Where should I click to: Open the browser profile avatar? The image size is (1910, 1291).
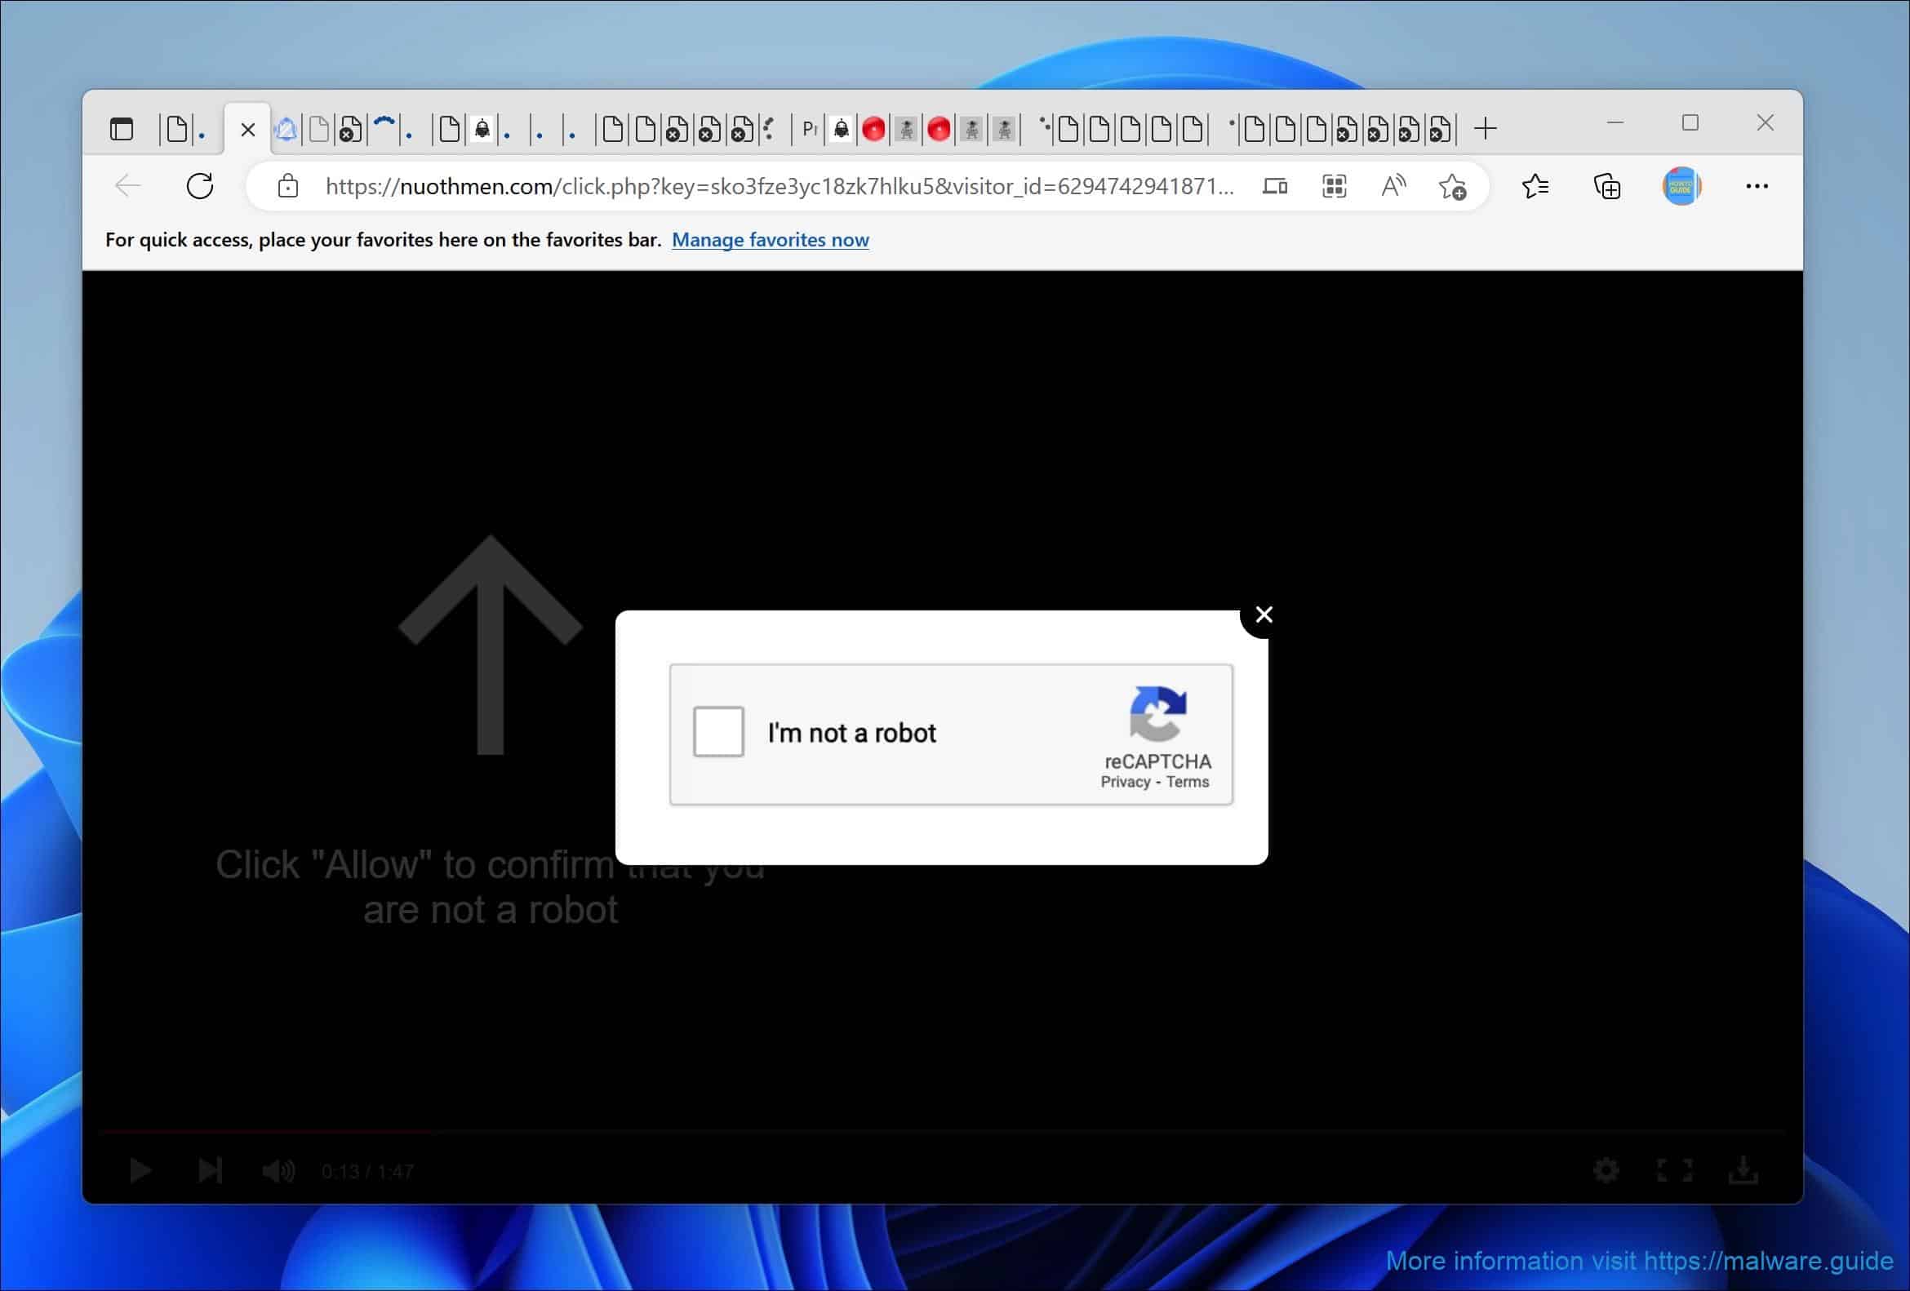coord(1681,187)
